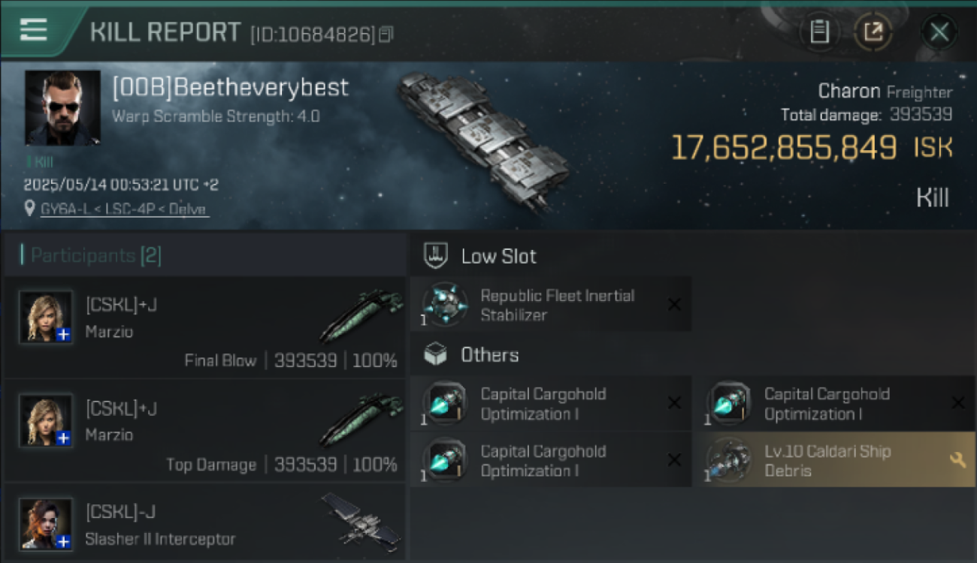
Task: Click Marzio's Final Blow portrait
Action: 47,317
